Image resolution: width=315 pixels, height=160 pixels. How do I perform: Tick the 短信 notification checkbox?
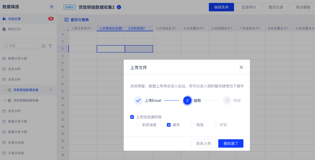[x=192, y=125]
